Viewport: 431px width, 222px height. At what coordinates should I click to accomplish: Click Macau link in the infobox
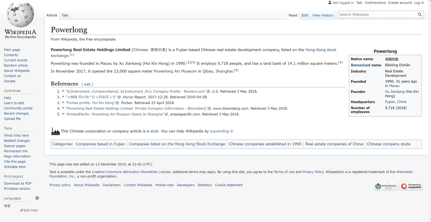(x=394, y=86)
